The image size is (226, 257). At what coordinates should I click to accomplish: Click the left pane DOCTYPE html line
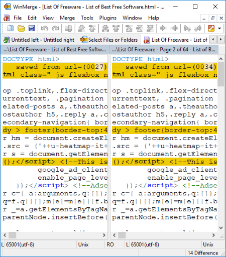point(55,59)
